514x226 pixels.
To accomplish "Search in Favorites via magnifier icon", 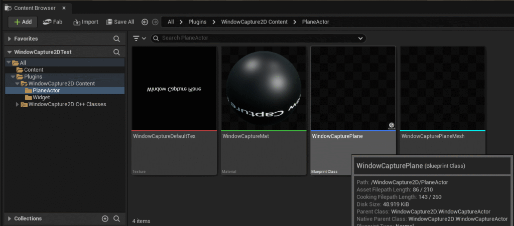I will click(116, 39).
